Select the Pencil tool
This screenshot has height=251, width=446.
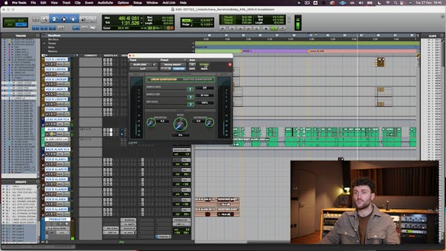[x=93, y=20]
